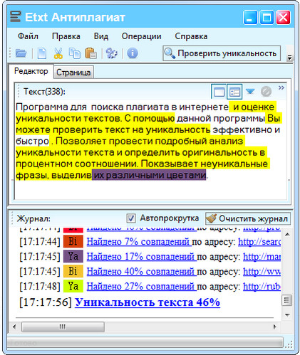Open http://rub address in 27% row
The width and height of the screenshot is (300, 355).
262,287
